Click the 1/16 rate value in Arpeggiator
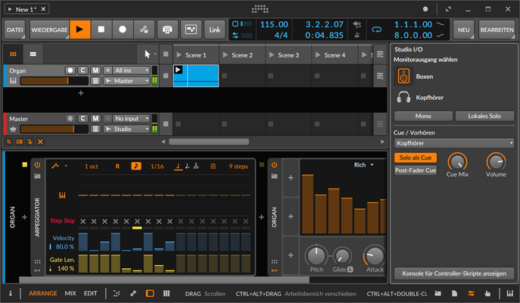This screenshot has height=303, width=520. (x=157, y=166)
